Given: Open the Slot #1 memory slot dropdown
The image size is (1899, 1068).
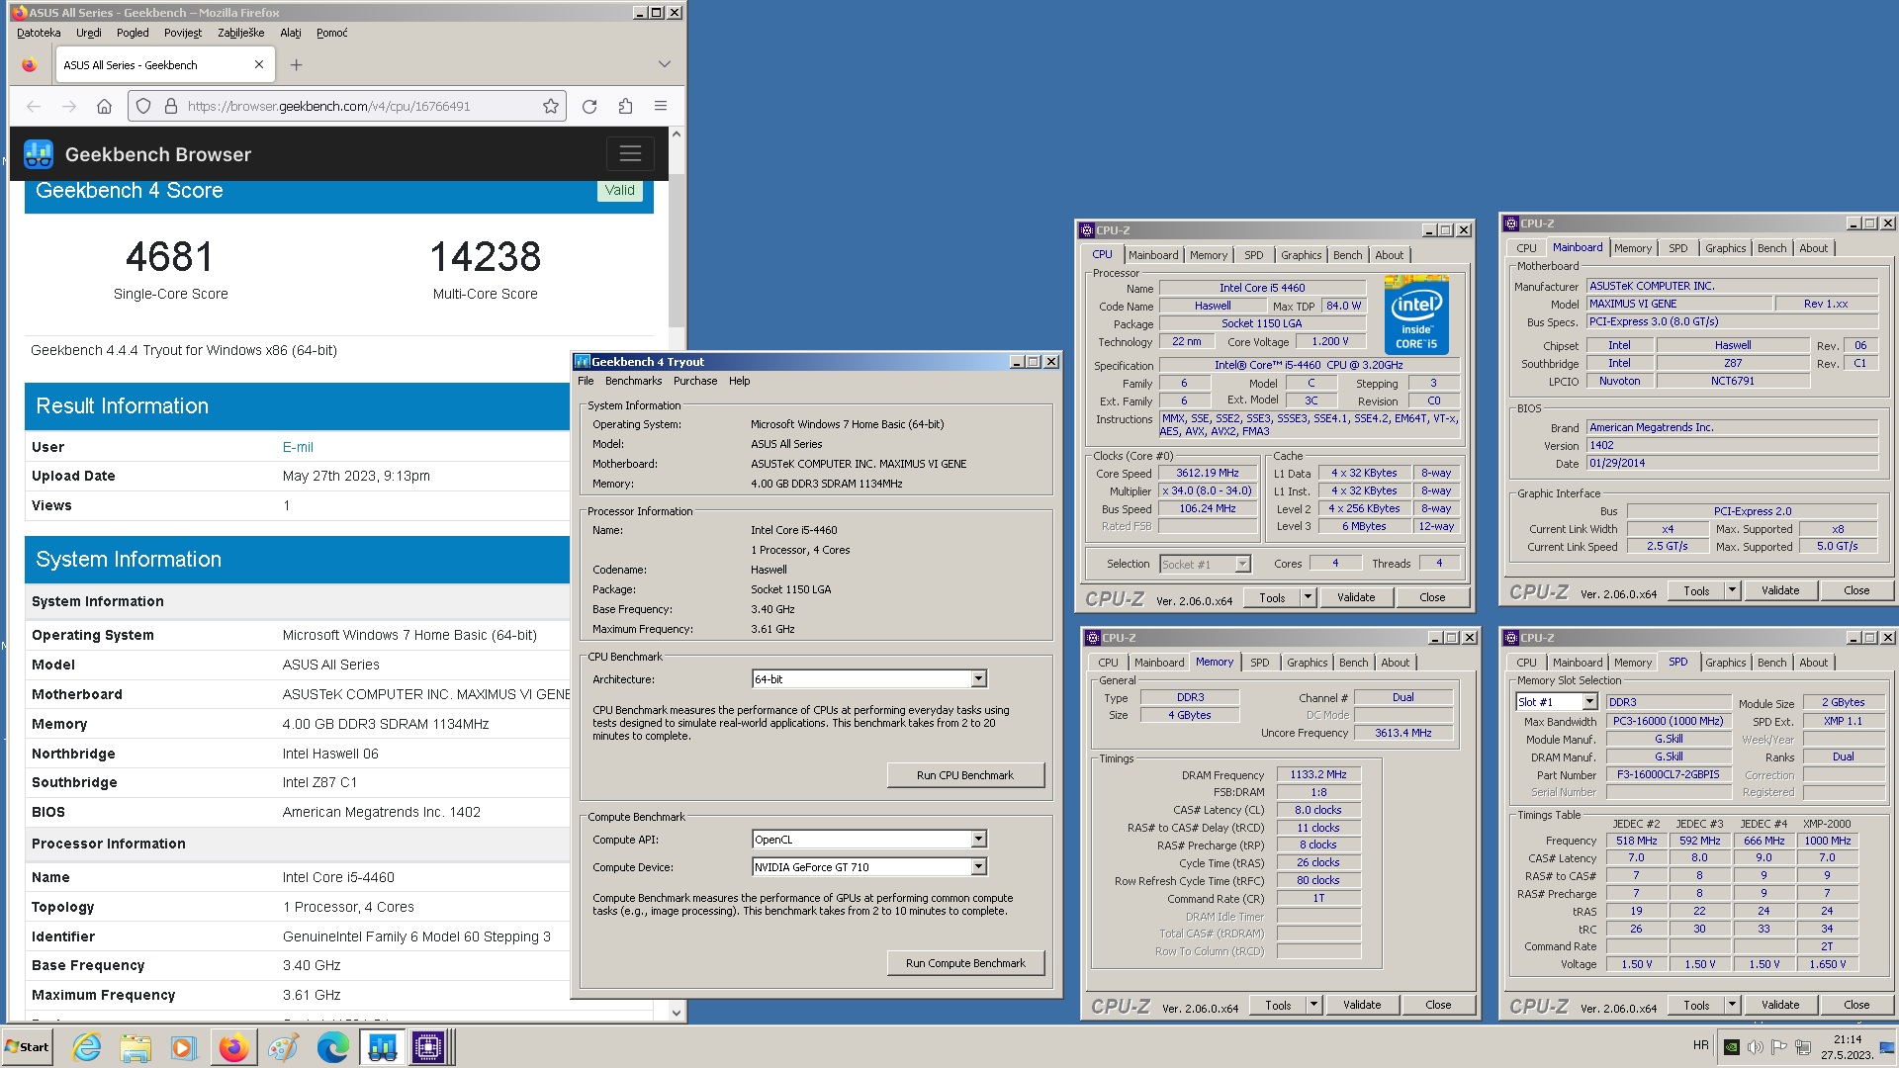Looking at the screenshot, I should coord(1589,702).
